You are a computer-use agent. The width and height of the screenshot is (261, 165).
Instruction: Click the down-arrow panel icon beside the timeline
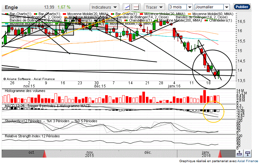[248, 153]
